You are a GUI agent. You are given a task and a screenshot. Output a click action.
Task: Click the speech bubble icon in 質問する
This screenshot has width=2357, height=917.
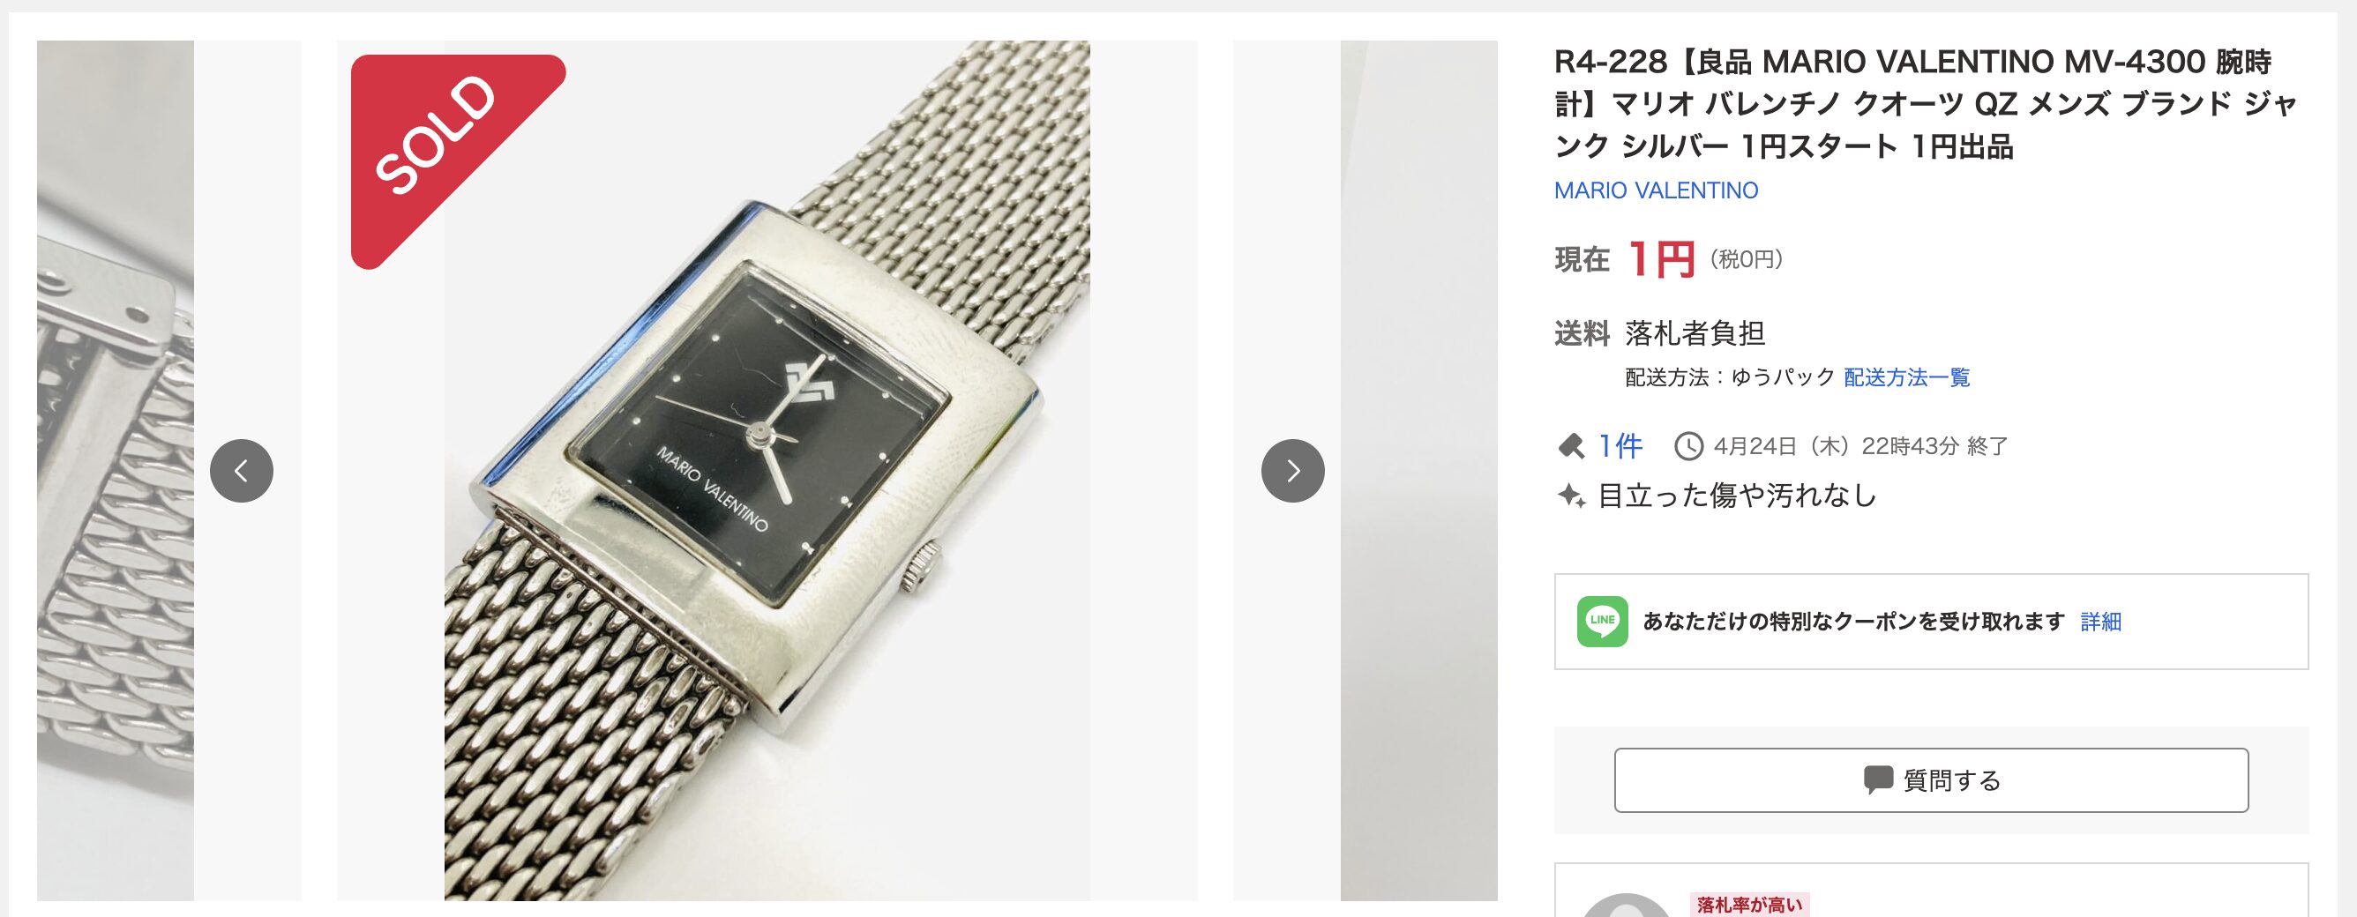[1877, 779]
